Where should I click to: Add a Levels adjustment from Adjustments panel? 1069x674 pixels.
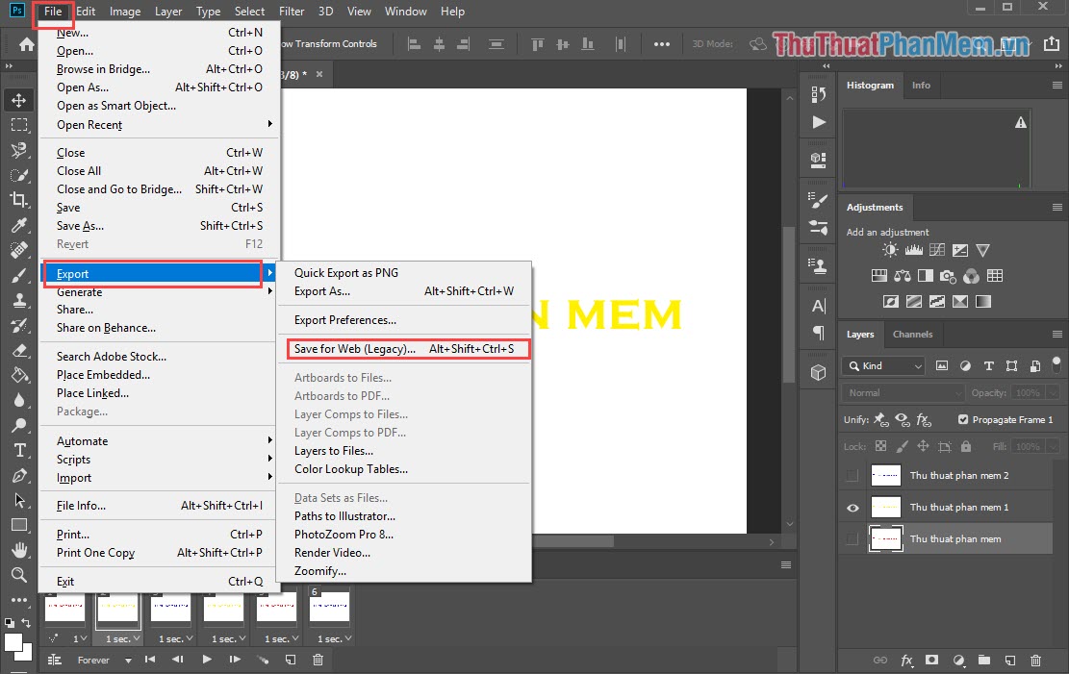click(913, 249)
